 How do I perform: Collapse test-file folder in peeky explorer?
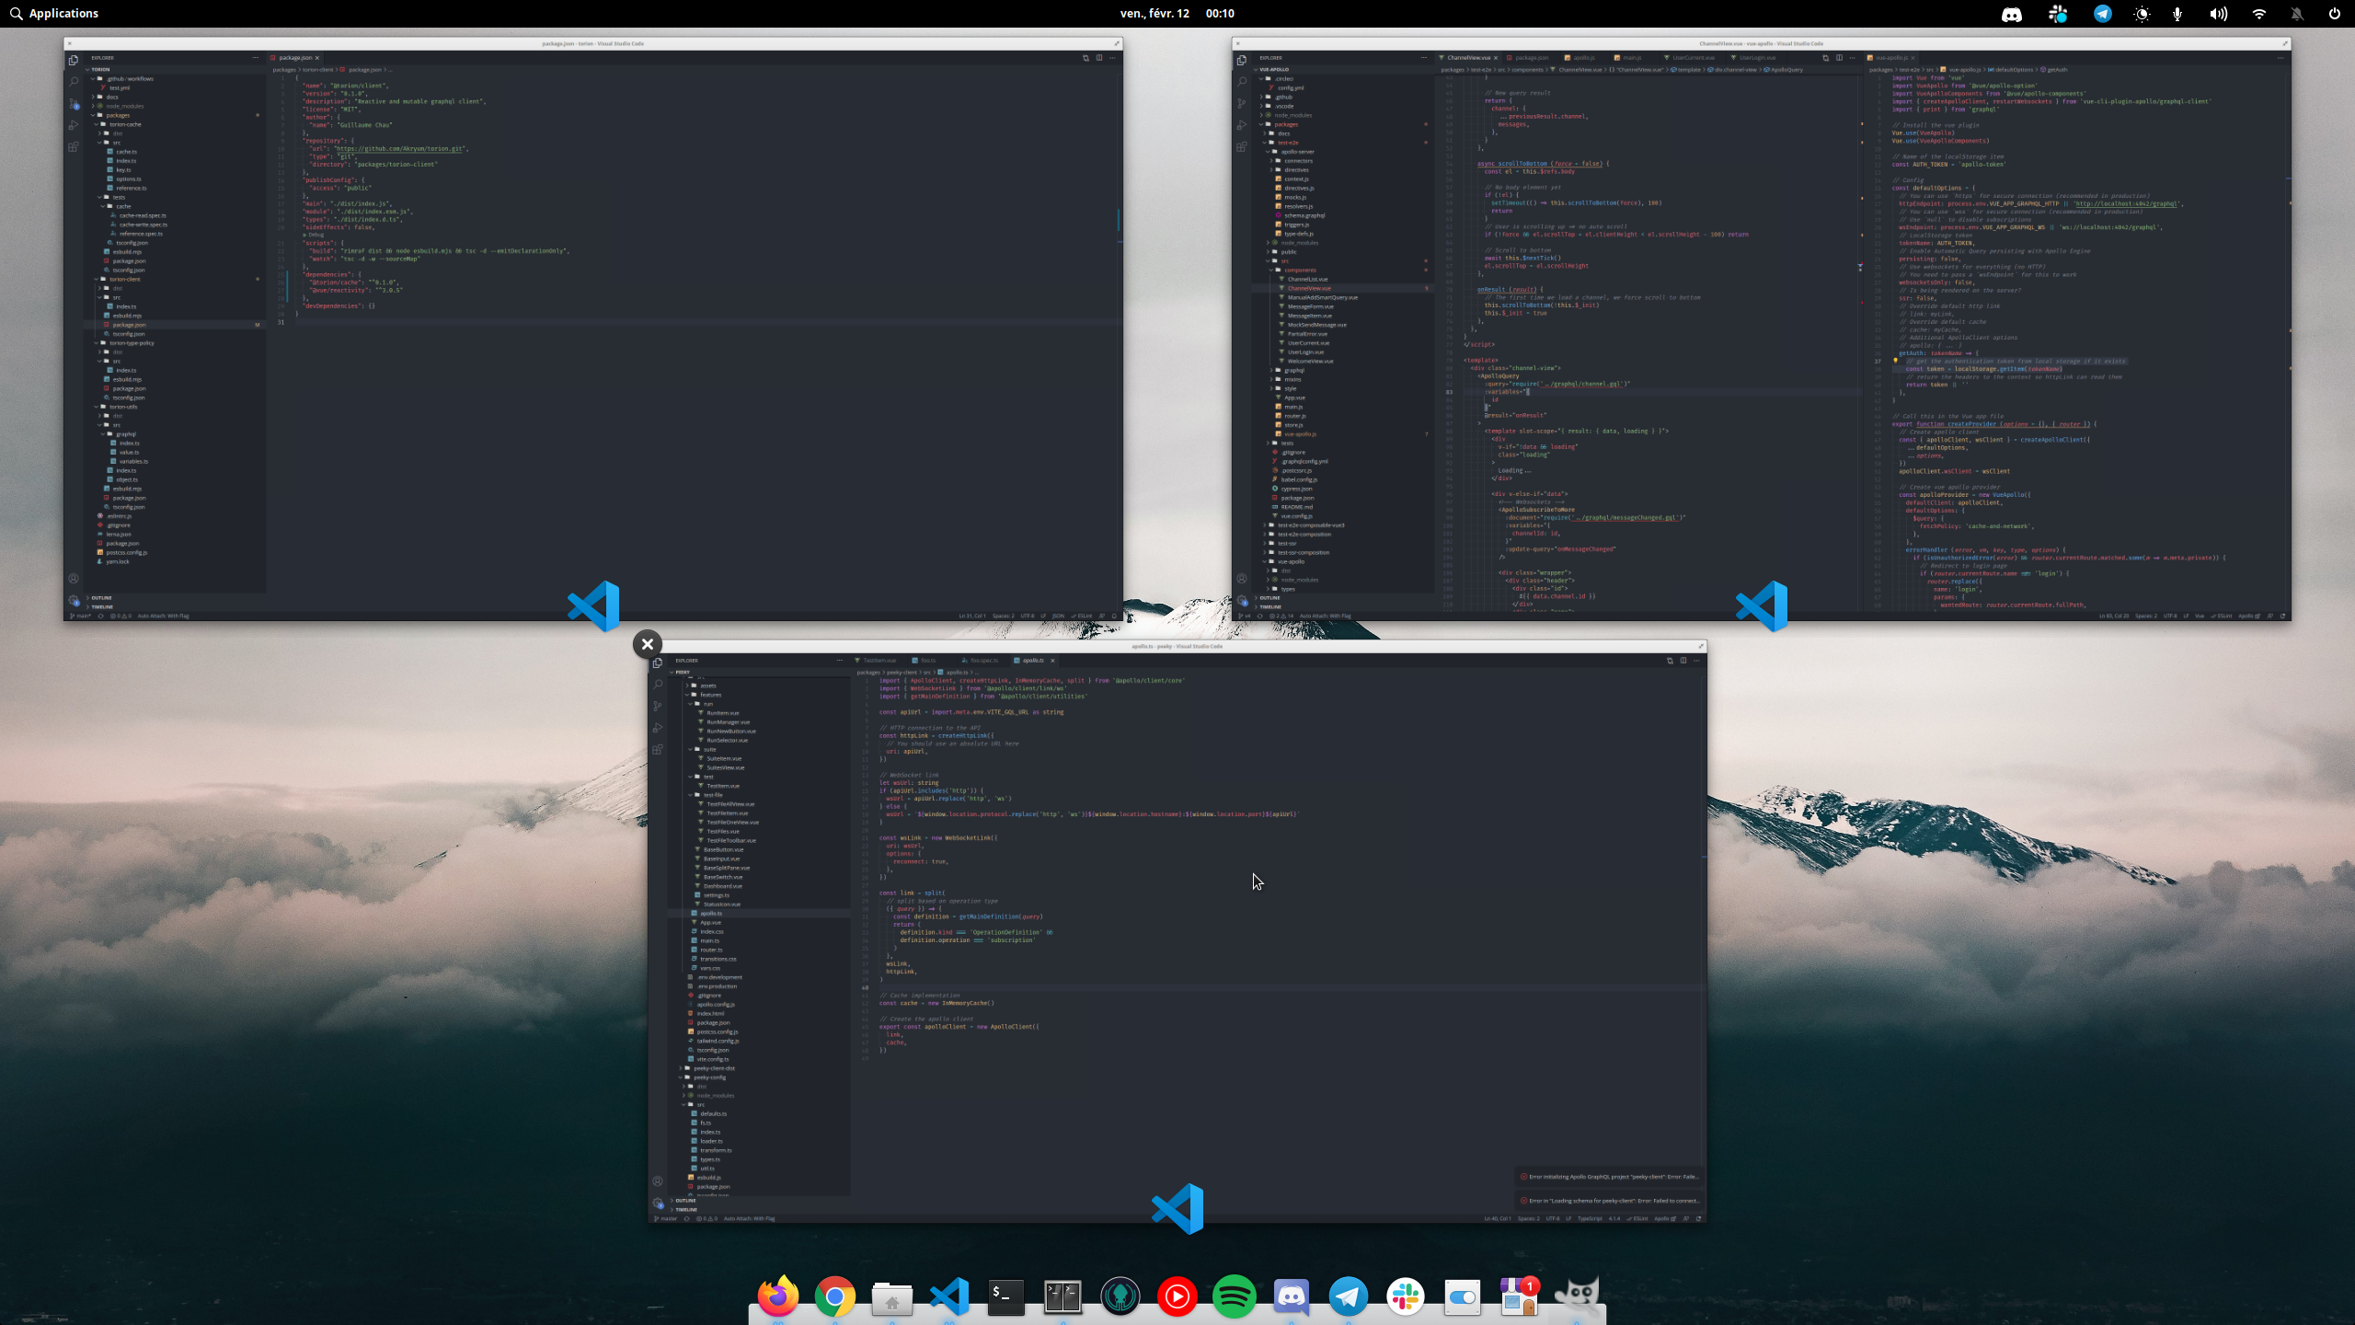[x=712, y=795]
